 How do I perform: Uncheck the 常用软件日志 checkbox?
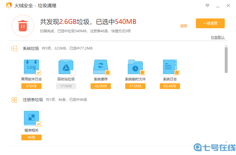click(x=39, y=73)
